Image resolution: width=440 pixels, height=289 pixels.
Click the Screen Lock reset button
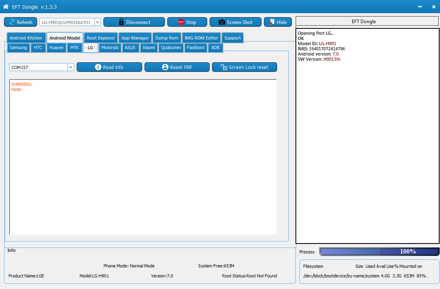245,67
